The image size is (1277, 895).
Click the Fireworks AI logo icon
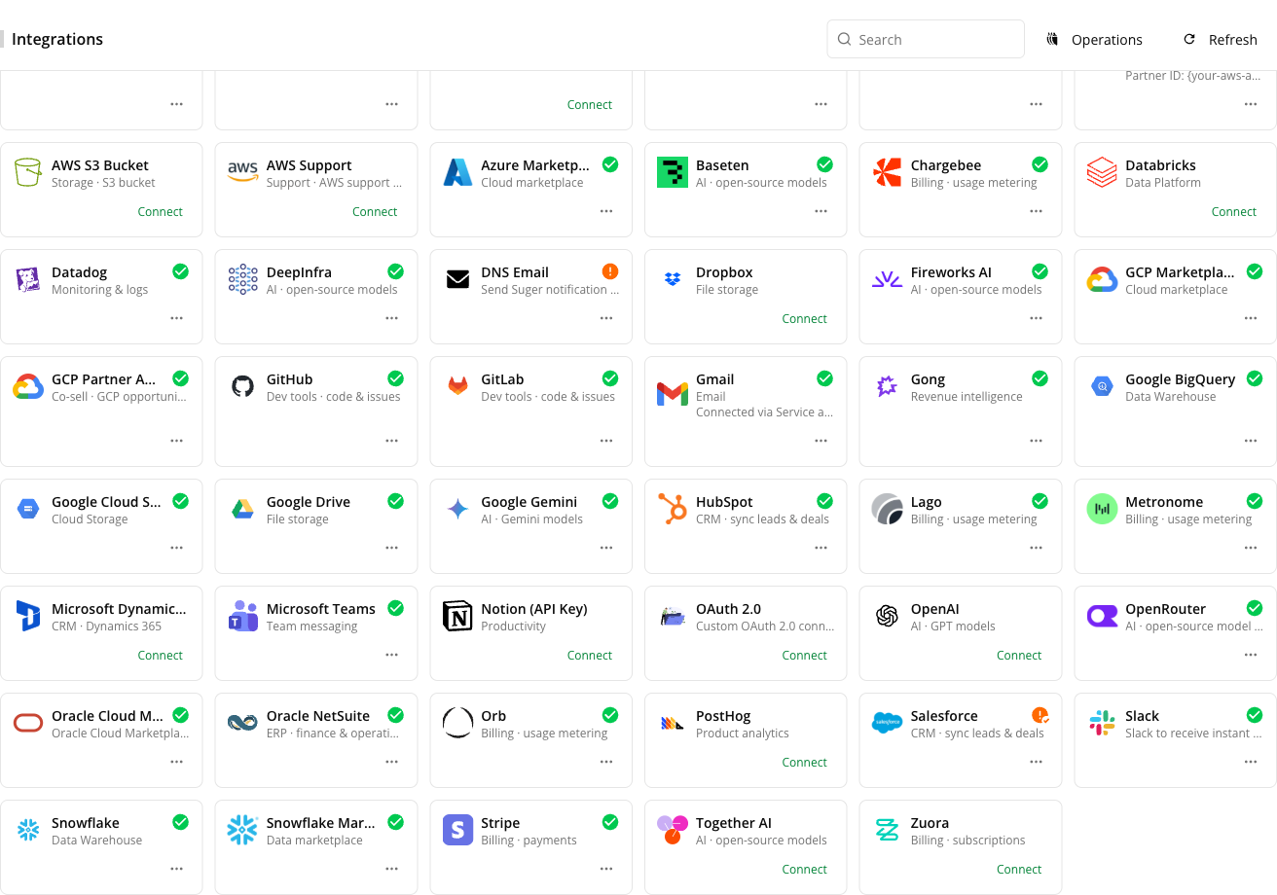[887, 280]
